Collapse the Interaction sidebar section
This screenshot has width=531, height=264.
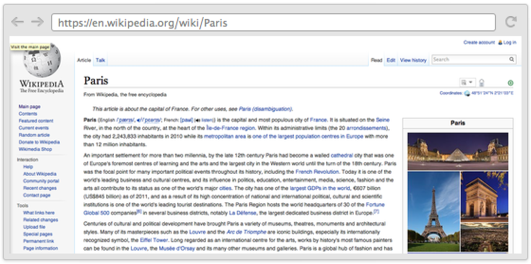[27, 160]
